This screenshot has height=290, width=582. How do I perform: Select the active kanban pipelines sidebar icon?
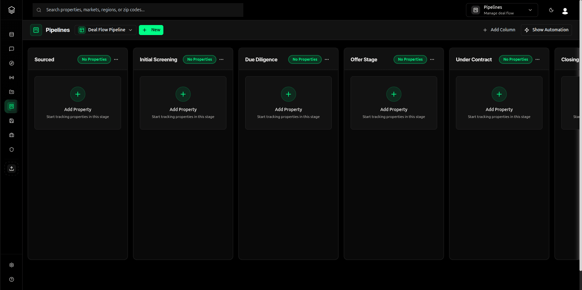pyautogui.click(x=12, y=106)
